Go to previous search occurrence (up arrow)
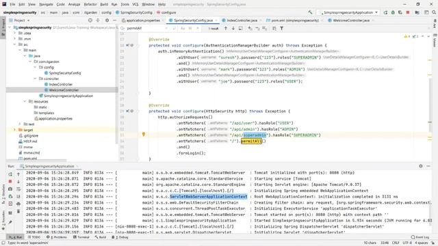 point(226,28)
